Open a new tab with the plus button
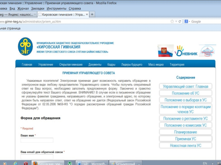This screenshot has width=221, height=165. [x=92, y=14]
